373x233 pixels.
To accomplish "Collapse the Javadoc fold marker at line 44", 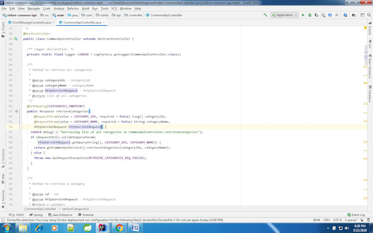I will click(21, 65).
